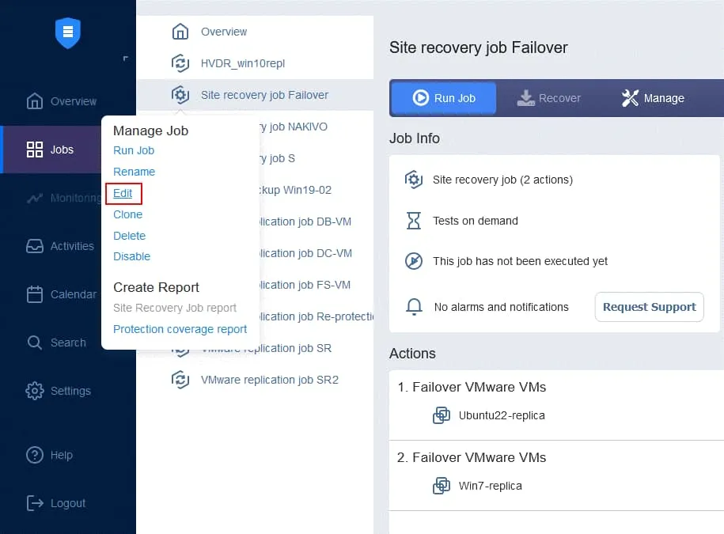Select Edit from the Manage Job menu
This screenshot has width=724, height=534.
point(123,192)
